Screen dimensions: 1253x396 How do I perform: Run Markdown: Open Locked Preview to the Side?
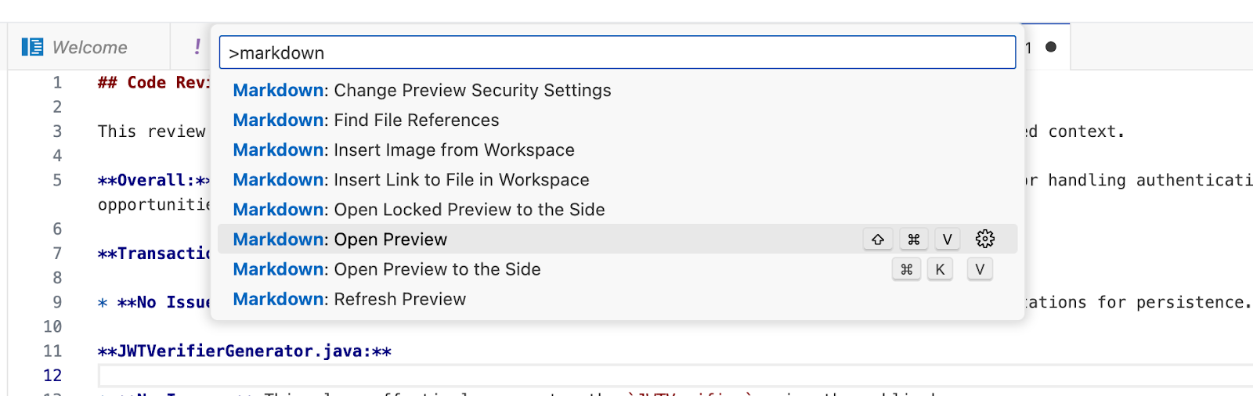(418, 210)
